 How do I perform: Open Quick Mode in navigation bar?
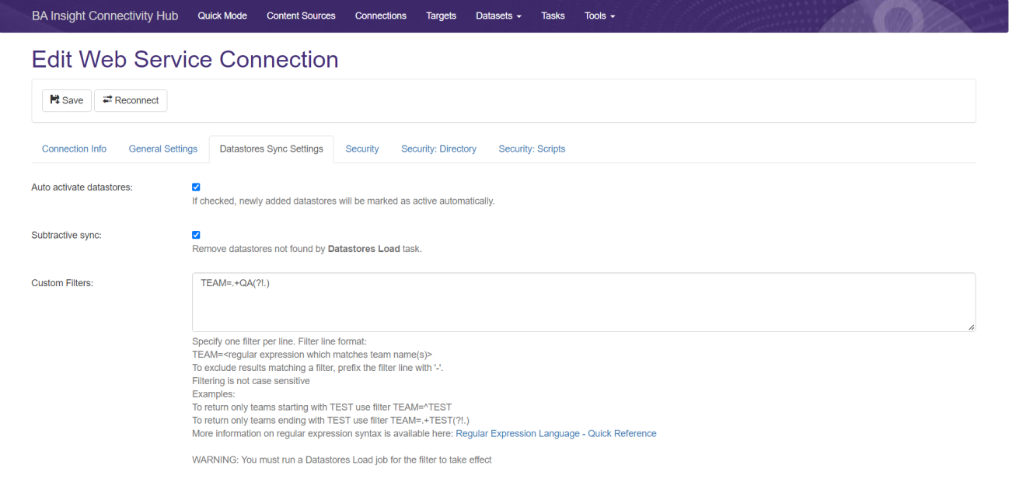click(222, 16)
